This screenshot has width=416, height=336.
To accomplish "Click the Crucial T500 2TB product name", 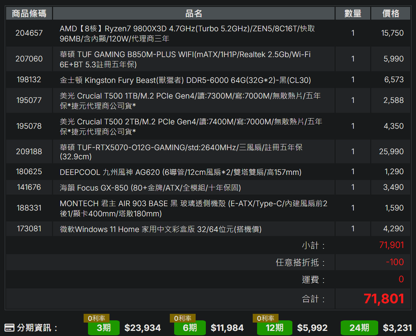I will (191, 126).
